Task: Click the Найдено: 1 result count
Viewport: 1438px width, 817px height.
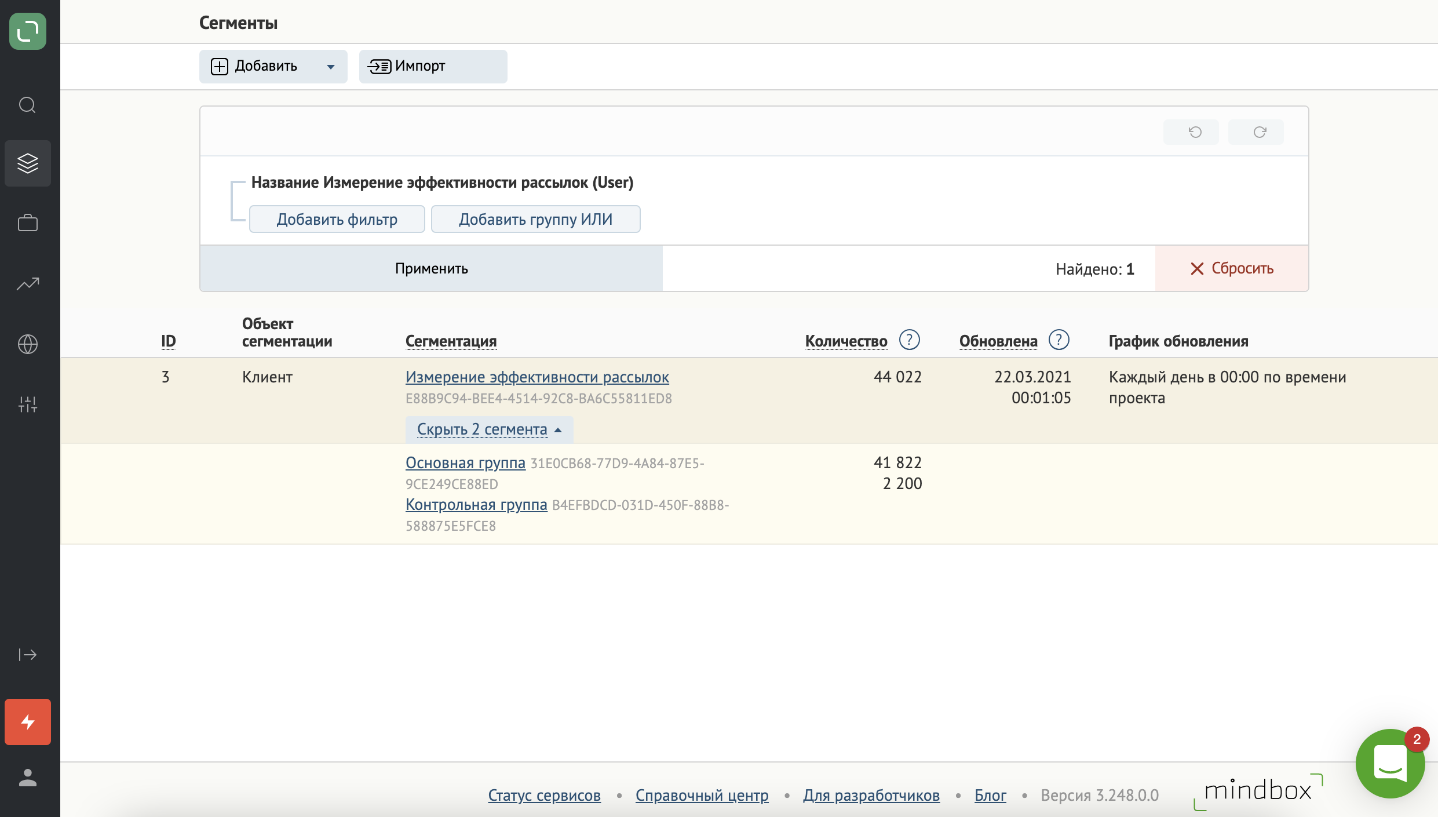Action: [1095, 269]
